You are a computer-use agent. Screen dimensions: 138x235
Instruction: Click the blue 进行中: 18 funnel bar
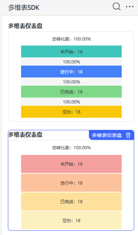pos(71,71)
